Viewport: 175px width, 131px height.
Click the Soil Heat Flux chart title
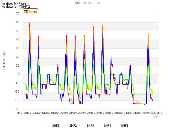[87, 3]
